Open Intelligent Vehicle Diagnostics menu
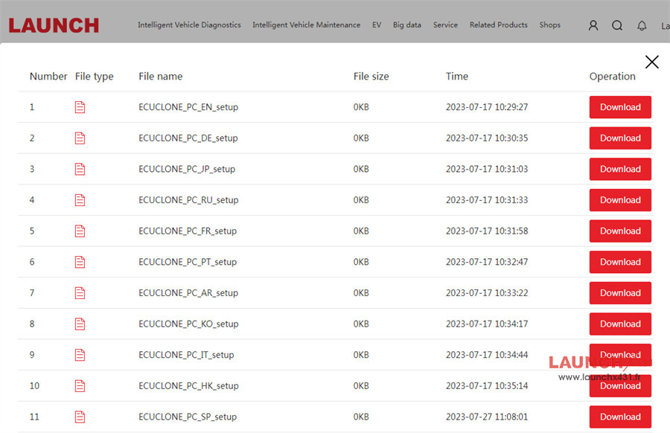The width and height of the screenshot is (670, 433). (x=189, y=25)
